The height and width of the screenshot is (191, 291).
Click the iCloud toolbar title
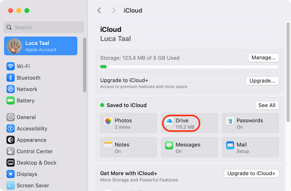point(133,11)
